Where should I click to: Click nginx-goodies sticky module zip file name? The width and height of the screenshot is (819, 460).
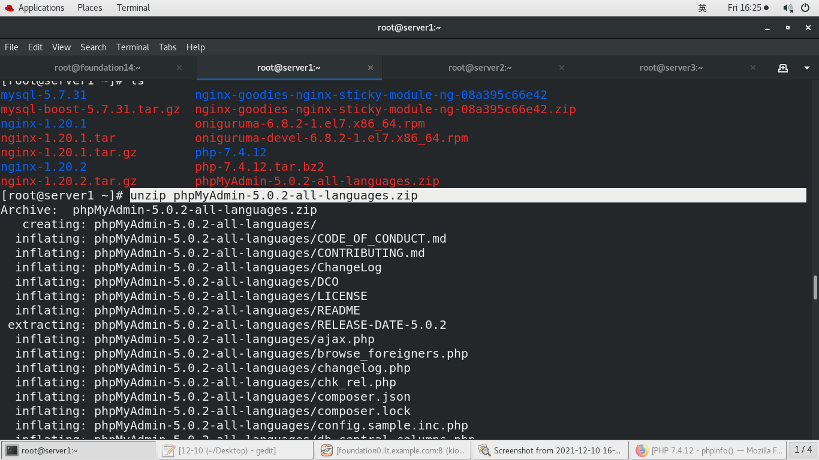[386, 109]
